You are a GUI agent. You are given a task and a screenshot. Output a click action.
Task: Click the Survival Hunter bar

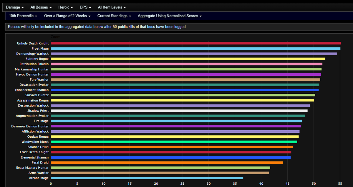coord(183,95)
